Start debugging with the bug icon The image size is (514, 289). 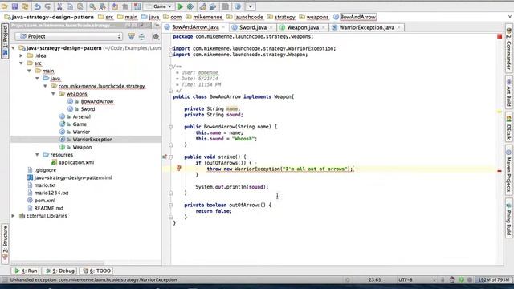click(190, 6)
